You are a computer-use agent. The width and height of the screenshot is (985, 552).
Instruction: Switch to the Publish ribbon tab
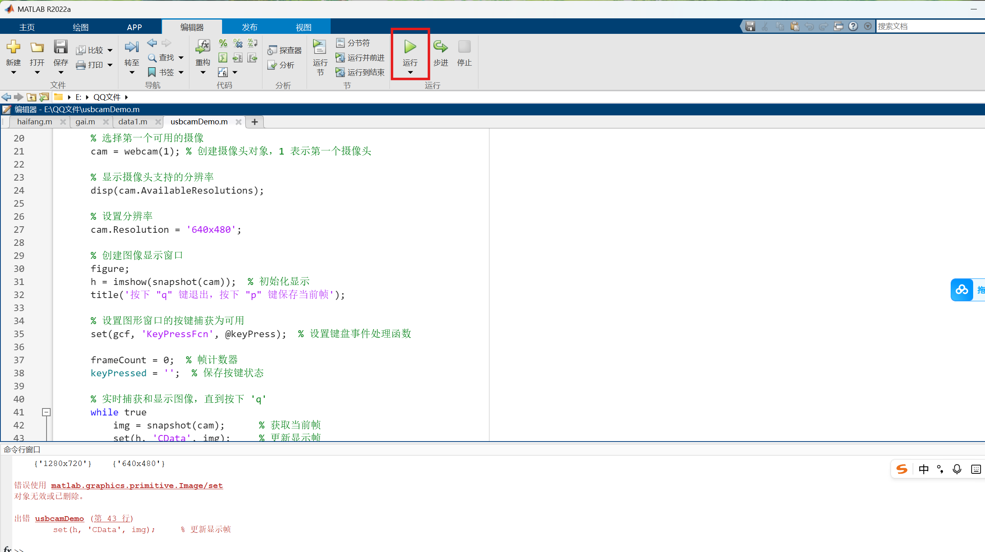249,27
